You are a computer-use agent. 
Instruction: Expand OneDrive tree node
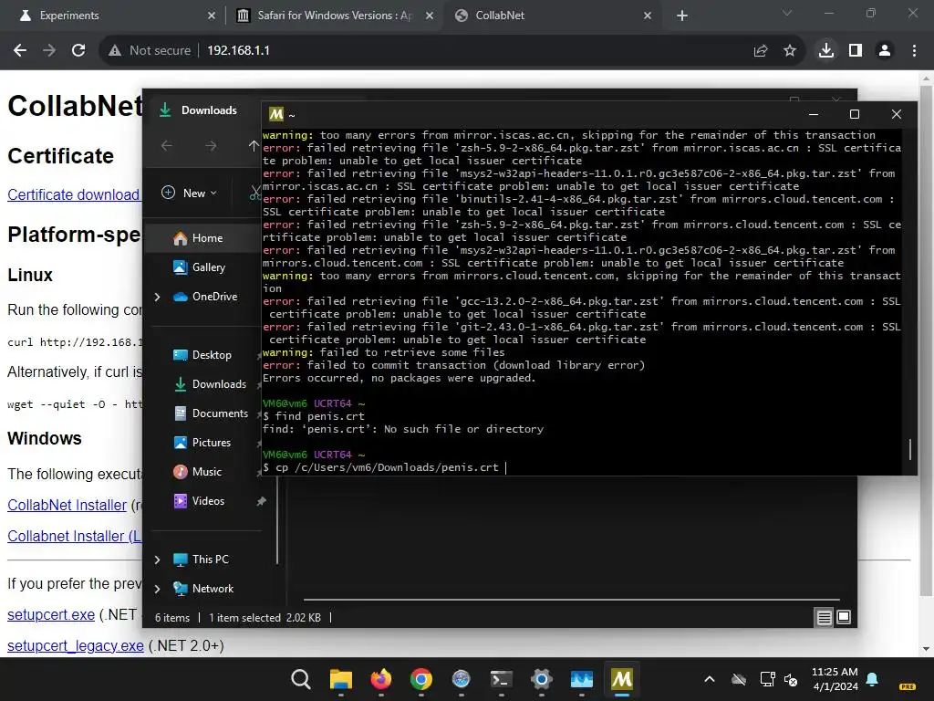tap(157, 297)
